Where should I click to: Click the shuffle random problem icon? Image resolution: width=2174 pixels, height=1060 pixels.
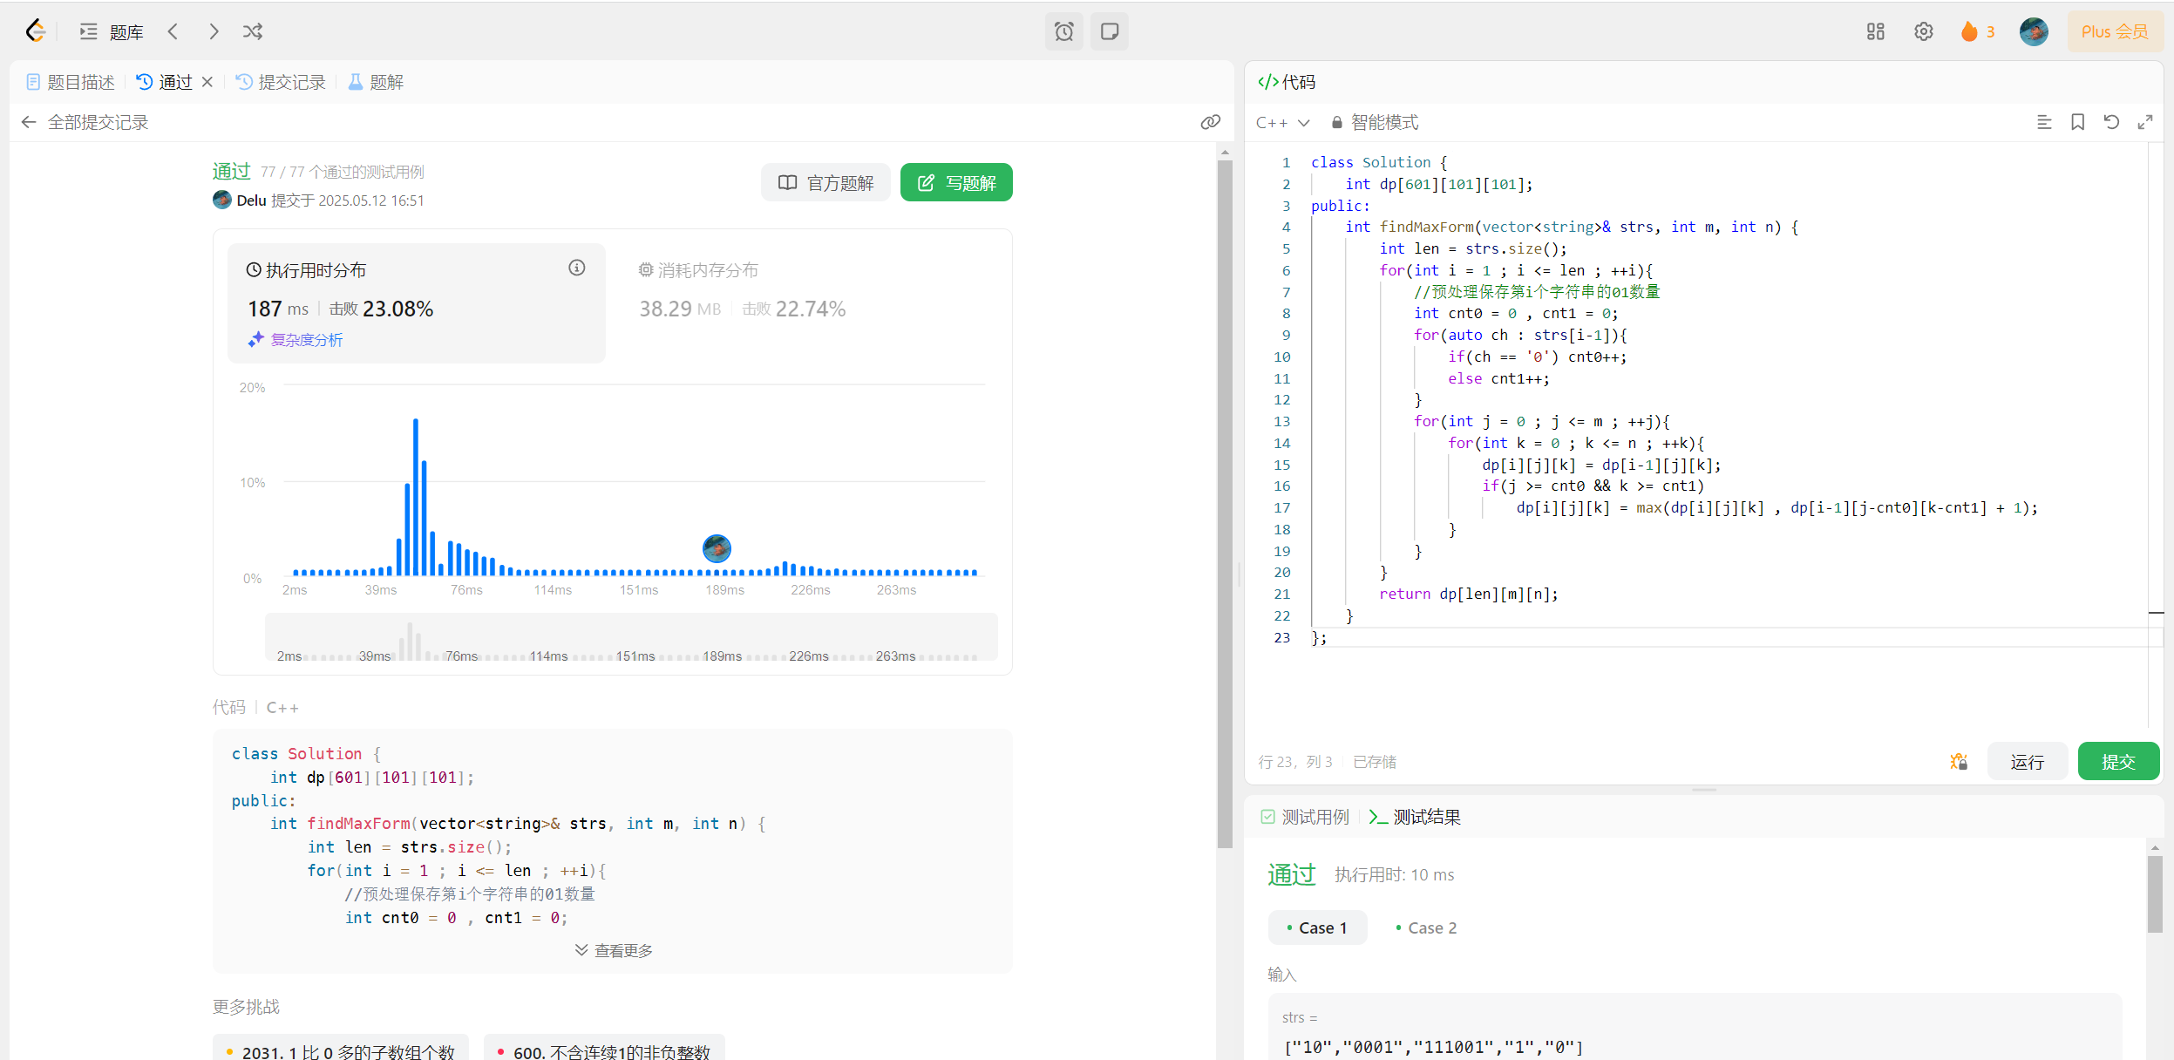tap(253, 32)
